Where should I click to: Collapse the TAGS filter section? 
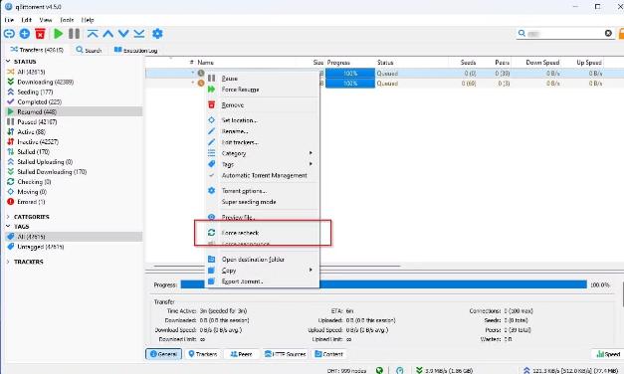8,227
